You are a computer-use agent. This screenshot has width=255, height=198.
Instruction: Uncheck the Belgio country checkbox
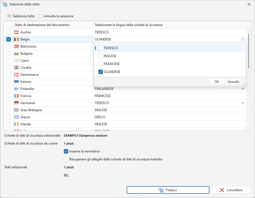pos(8,39)
